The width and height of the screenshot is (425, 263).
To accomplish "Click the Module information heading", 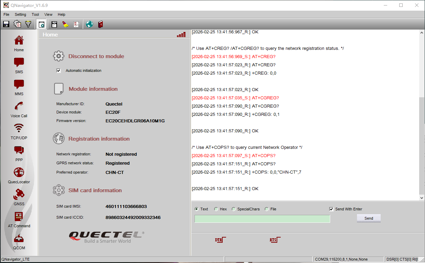I will pyautogui.click(x=93, y=89).
